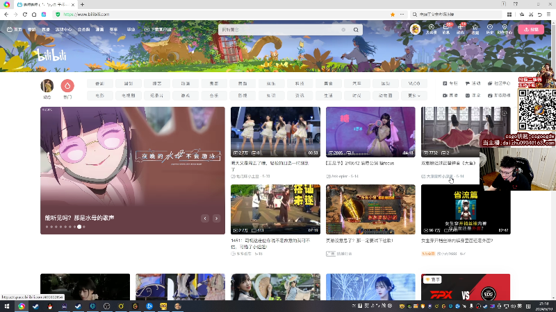This screenshot has height=312, width=556.
Task: Open 漫画 in the top navigation
Action: pos(99,30)
